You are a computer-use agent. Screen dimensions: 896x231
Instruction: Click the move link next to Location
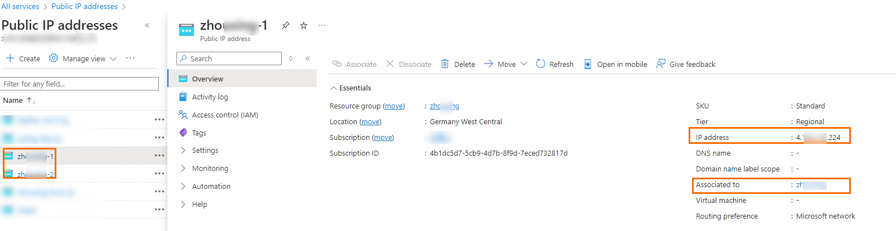click(370, 122)
